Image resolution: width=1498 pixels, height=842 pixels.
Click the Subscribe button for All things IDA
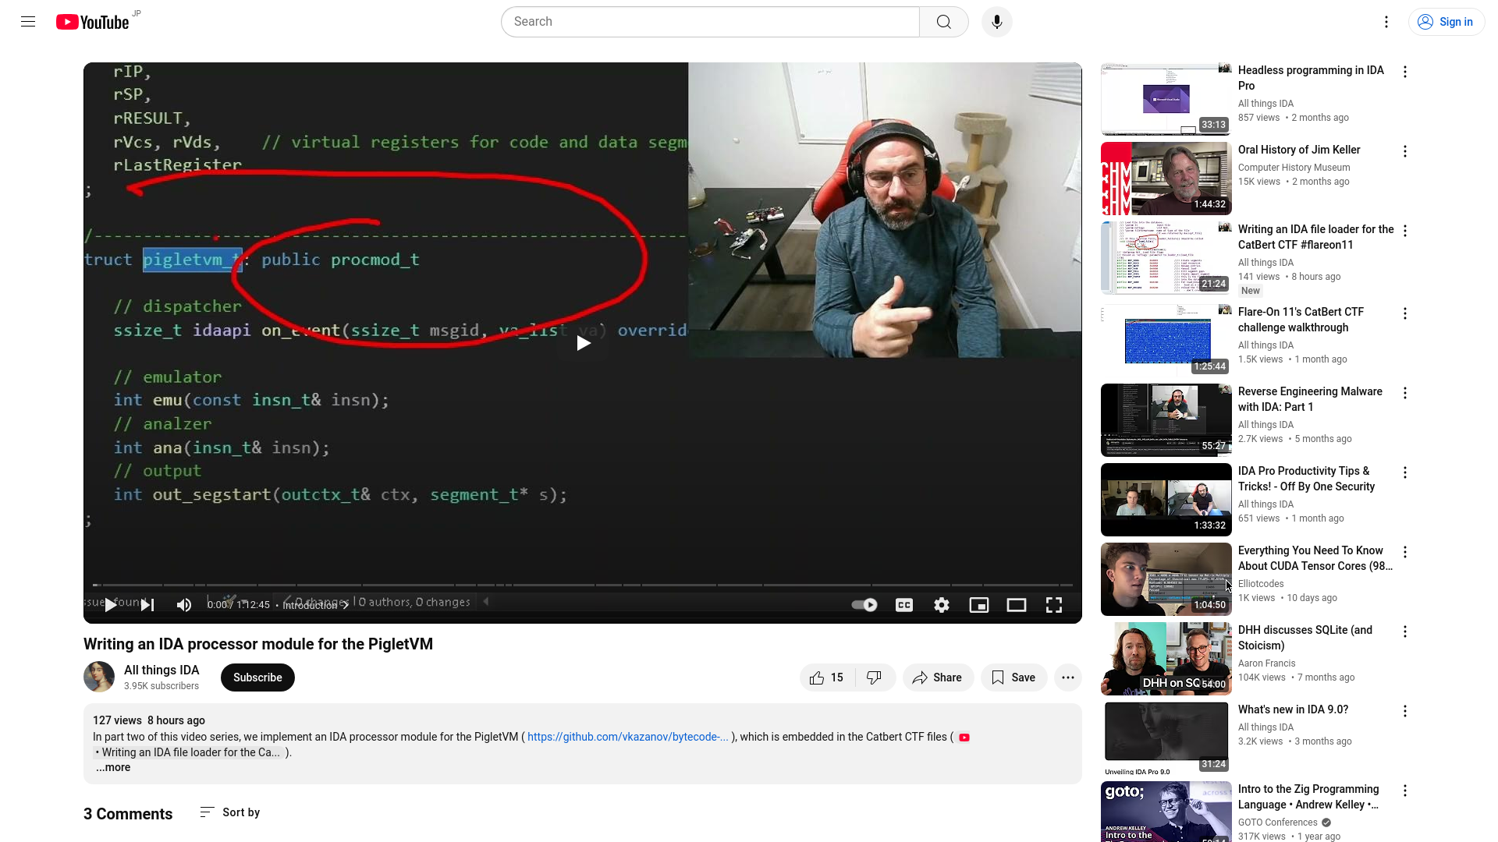click(x=257, y=677)
